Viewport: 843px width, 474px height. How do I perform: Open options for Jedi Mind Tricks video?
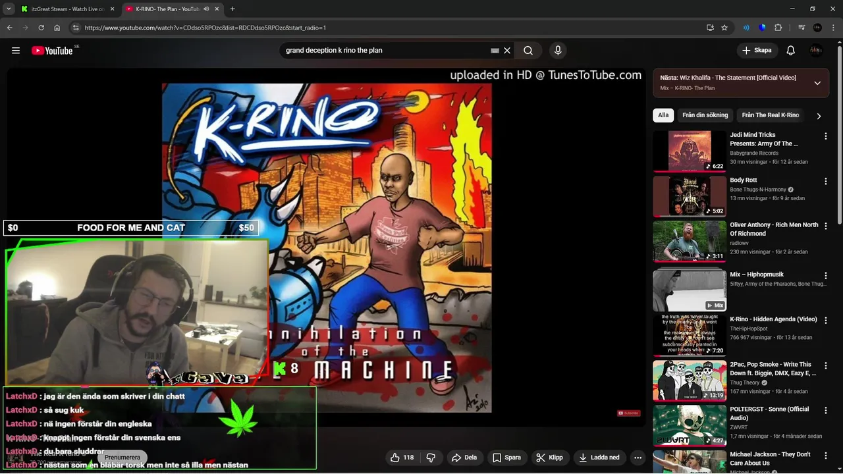825,136
